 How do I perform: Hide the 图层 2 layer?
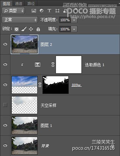click(5, 44)
